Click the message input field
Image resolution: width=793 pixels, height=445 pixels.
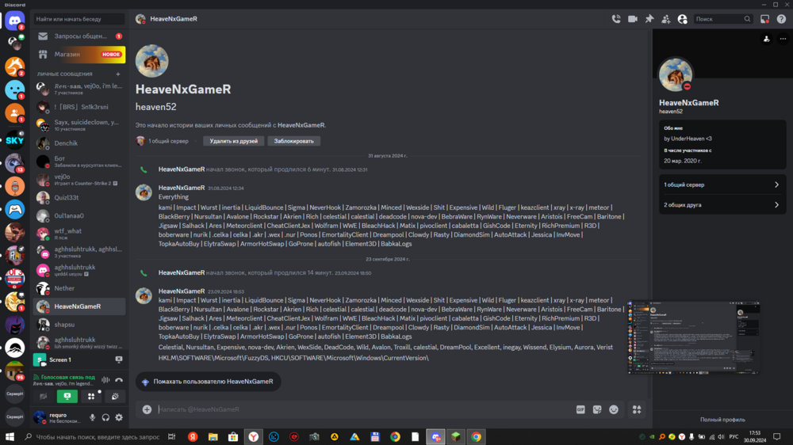click(x=364, y=409)
